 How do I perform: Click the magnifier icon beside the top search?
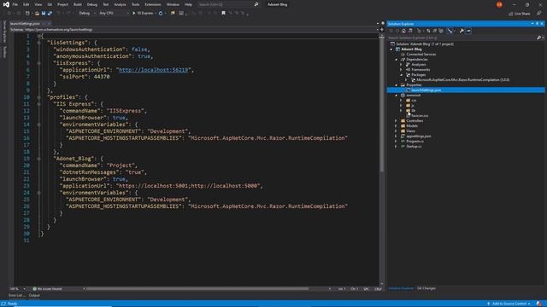(x=256, y=4)
